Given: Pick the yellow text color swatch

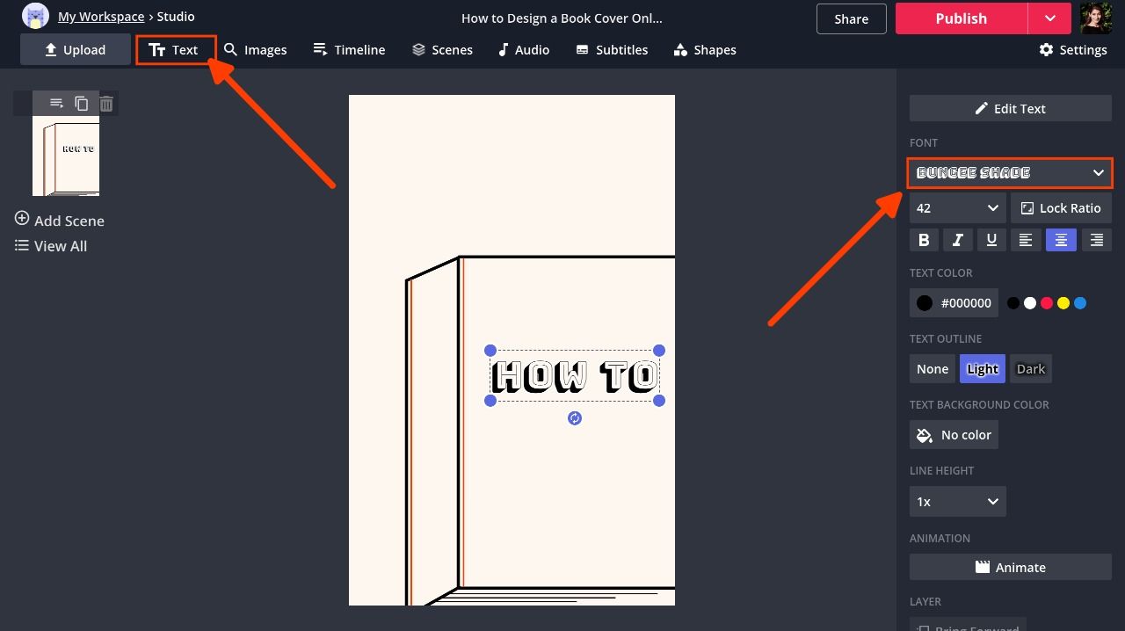Looking at the screenshot, I should [1063, 303].
